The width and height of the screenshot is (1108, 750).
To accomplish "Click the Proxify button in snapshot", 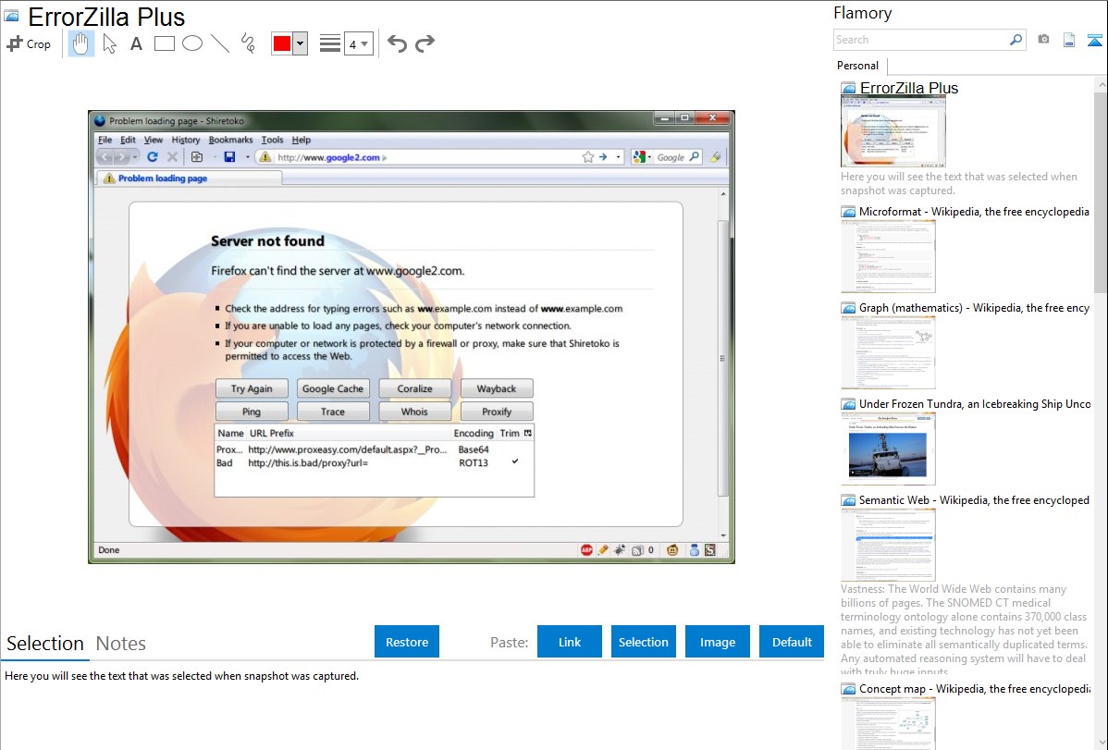I will pyautogui.click(x=497, y=412).
